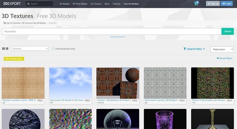Click Reset filters link
Screen dimensions: 237x129
click(226, 58)
